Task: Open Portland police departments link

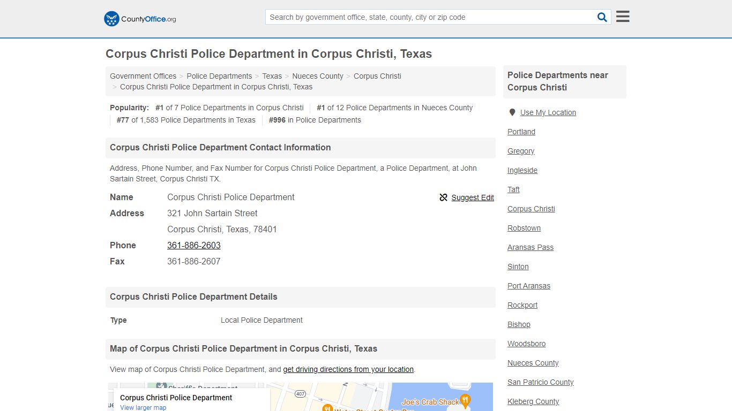Action: 521,132
